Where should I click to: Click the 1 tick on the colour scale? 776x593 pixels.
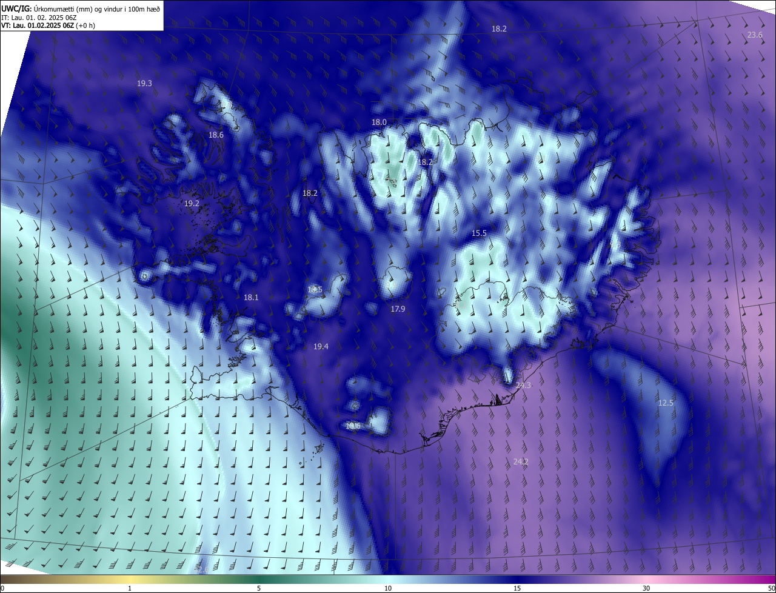click(130, 589)
